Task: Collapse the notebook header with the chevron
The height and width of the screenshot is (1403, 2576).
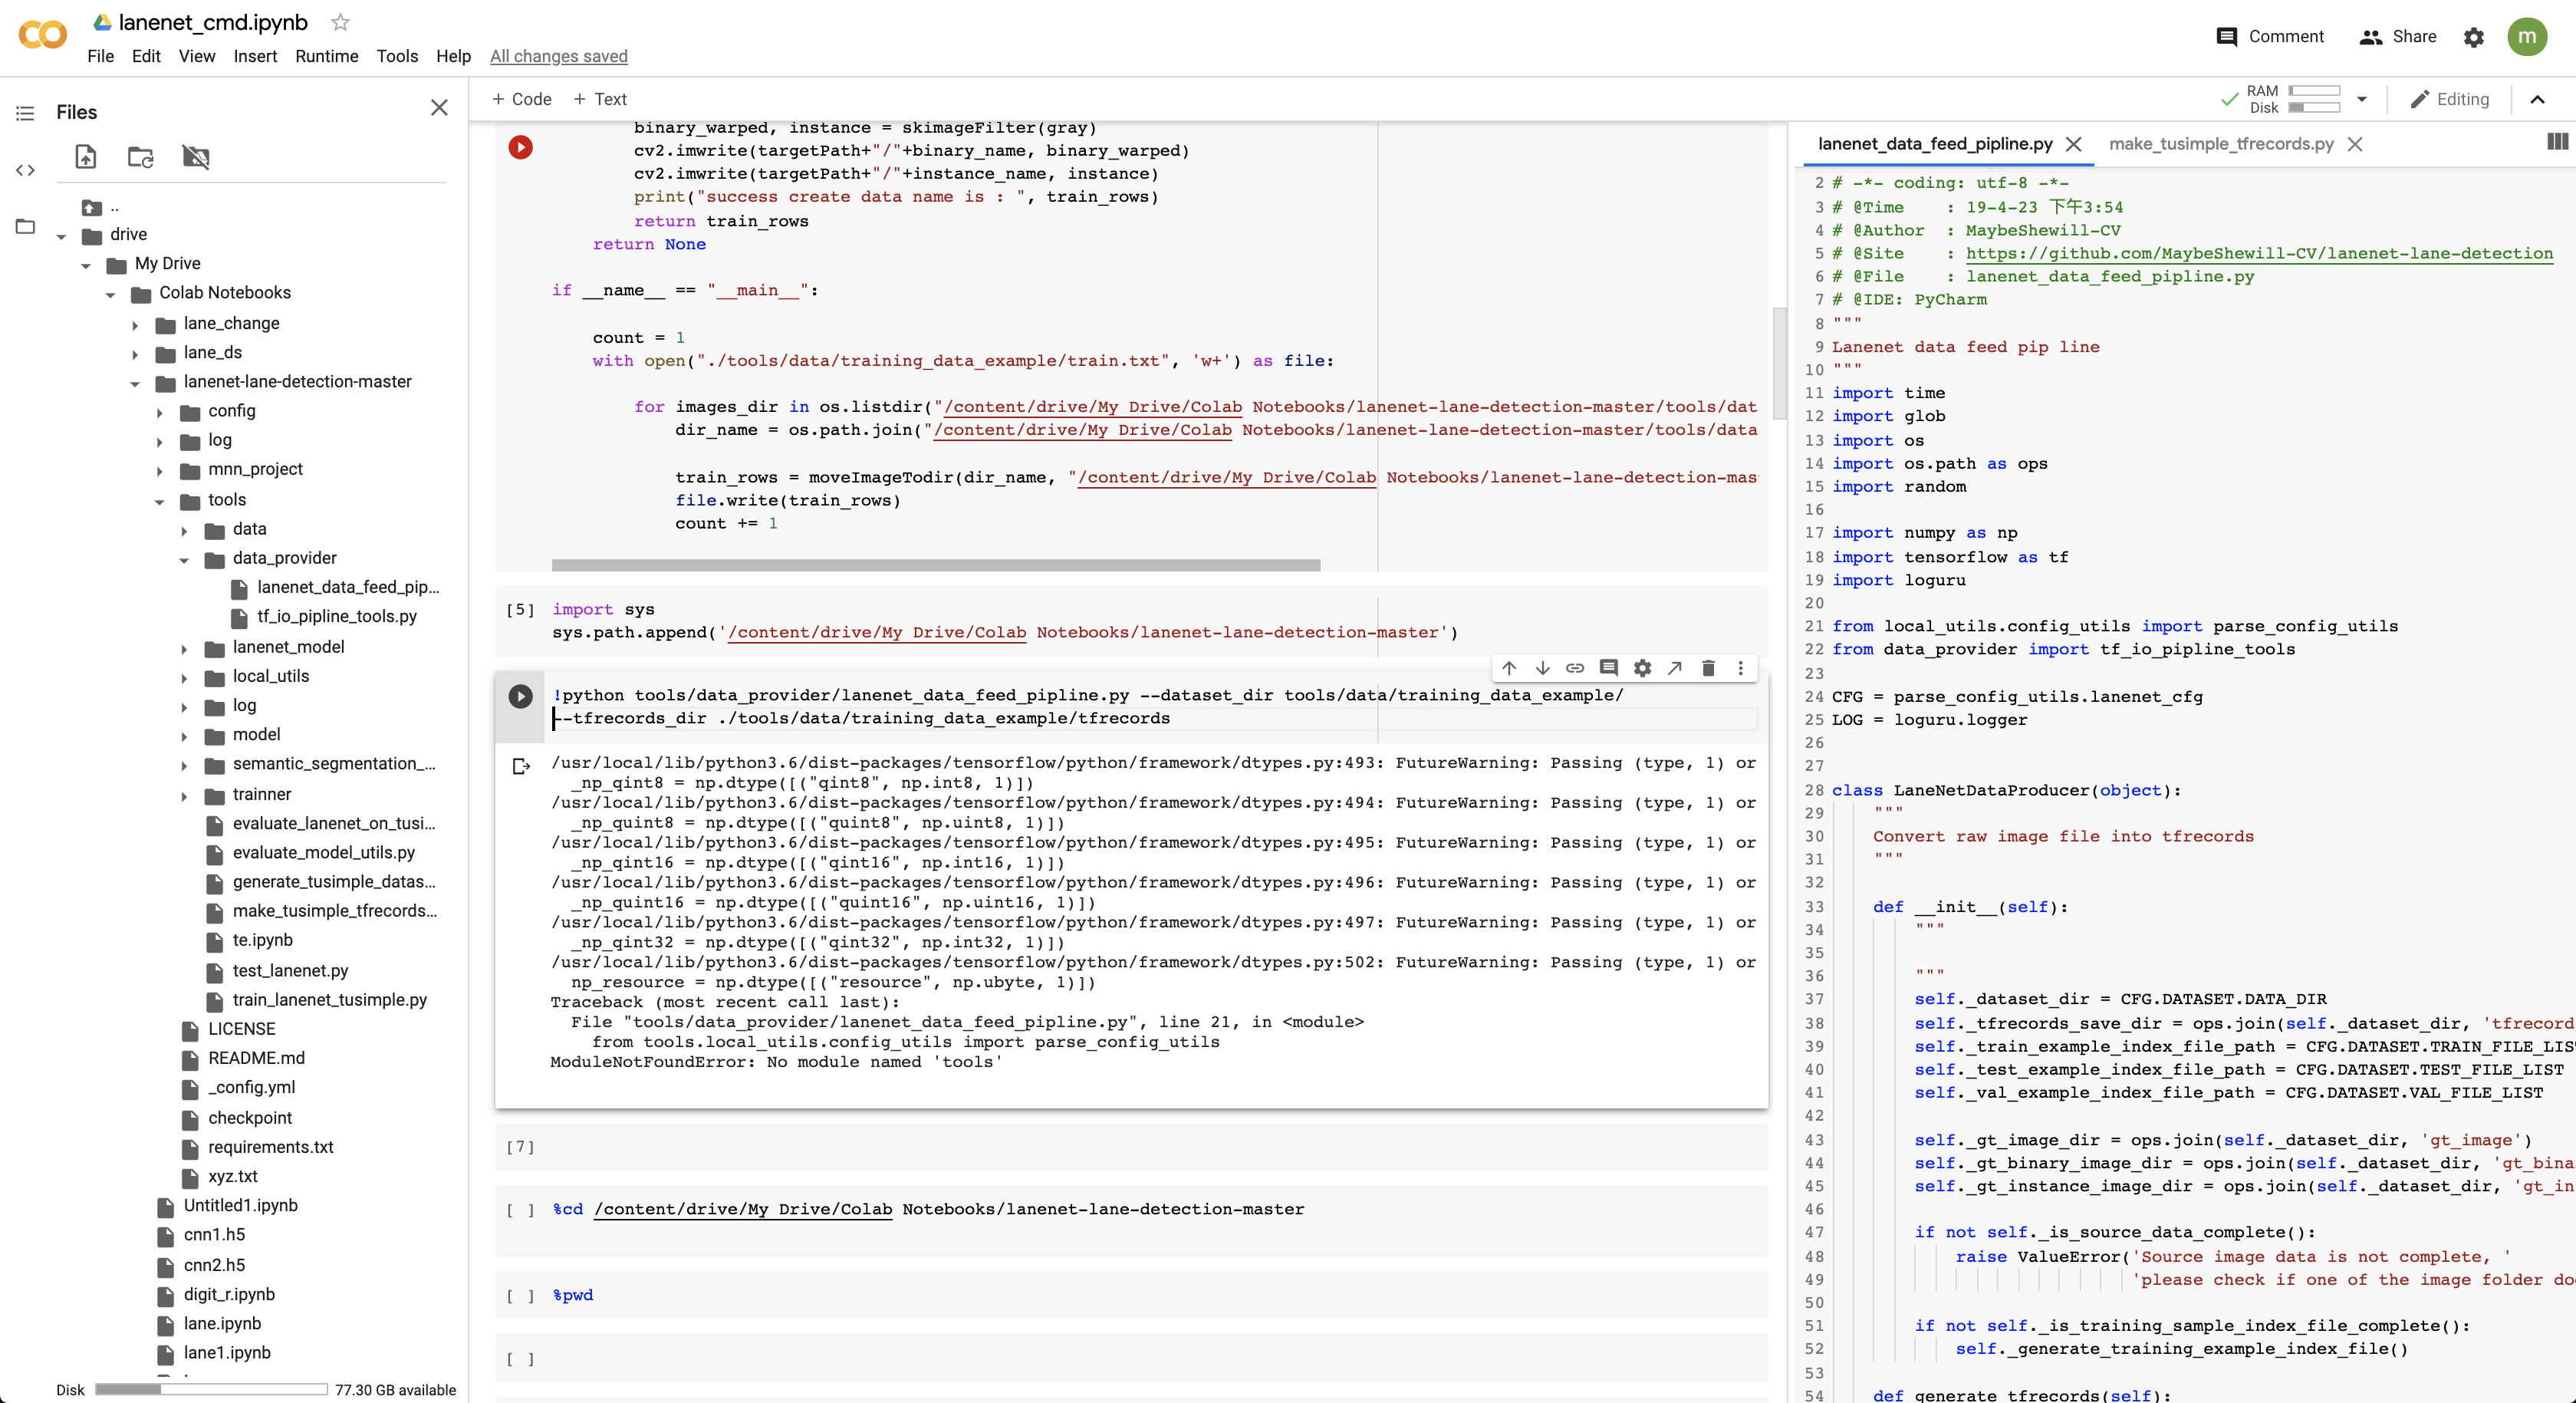Action: pyautogui.click(x=2539, y=99)
